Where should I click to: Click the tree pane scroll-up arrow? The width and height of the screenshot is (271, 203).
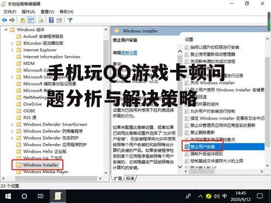[x=106, y=29]
